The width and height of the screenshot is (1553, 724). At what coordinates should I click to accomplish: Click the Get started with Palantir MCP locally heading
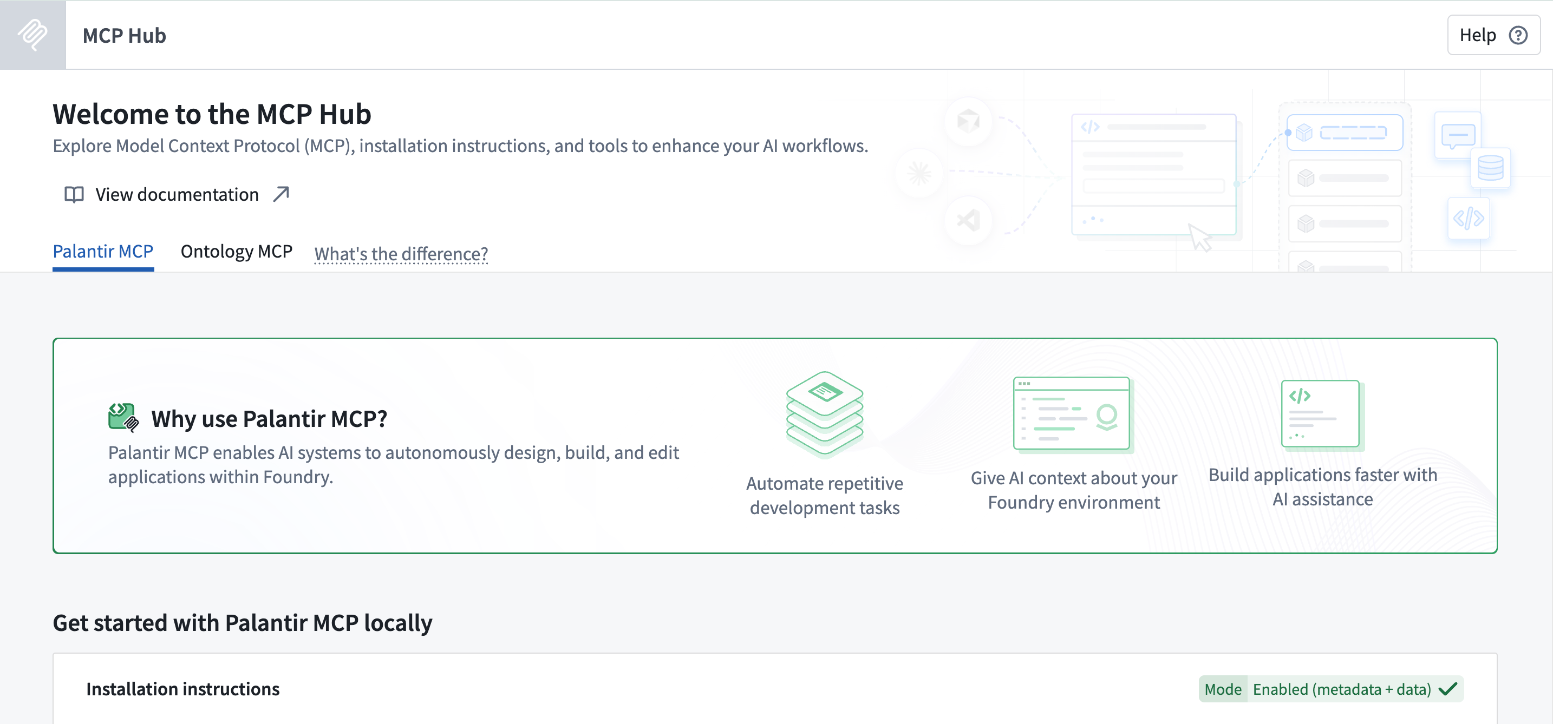(243, 623)
